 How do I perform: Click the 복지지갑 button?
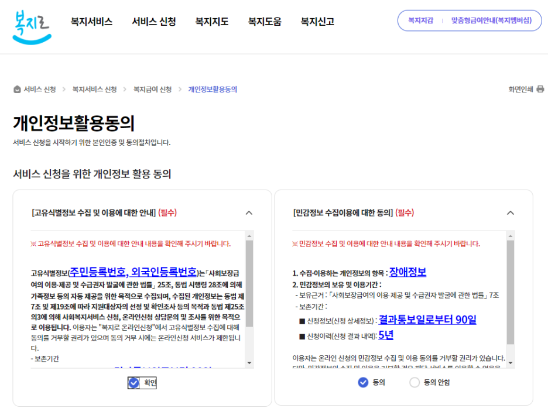(x=421, y=19)
